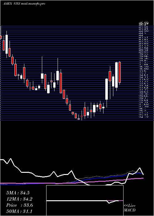Open the MACD inset chart panel
Viewport: 154px width, 216px height.
[x=85, y=201]
